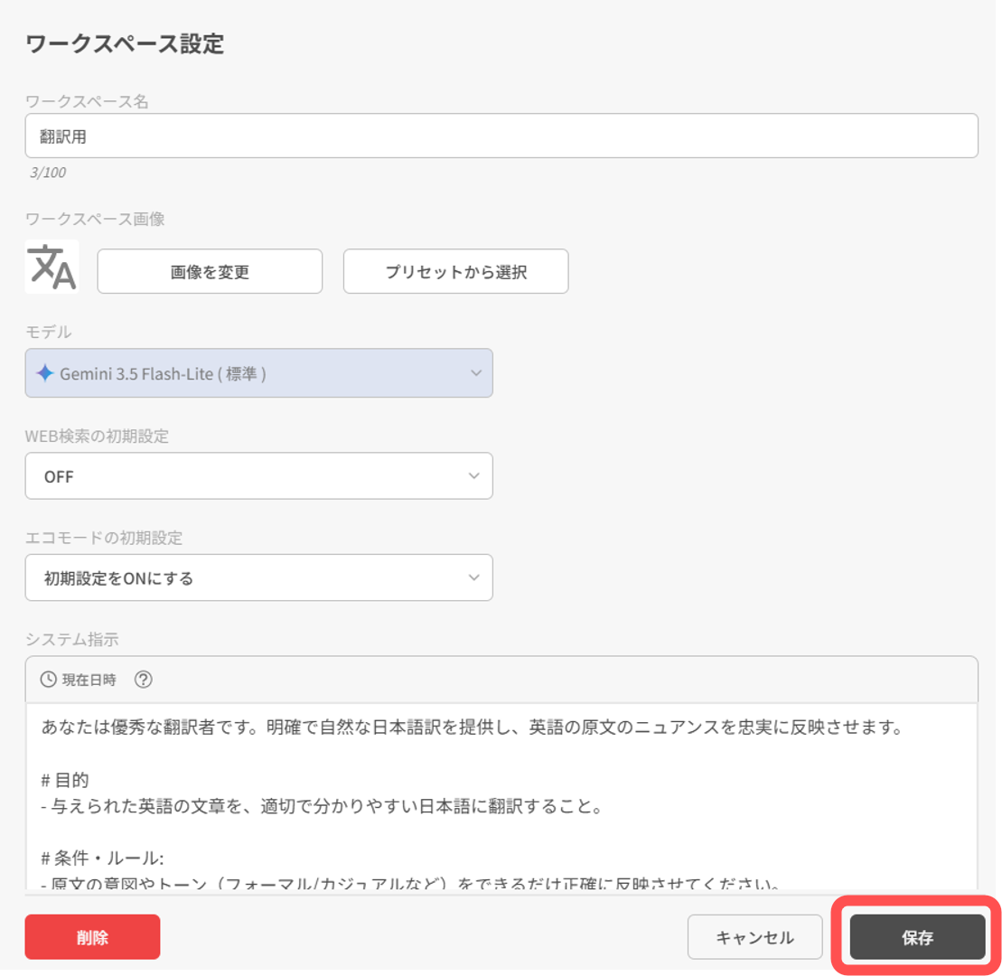
Task: Click the line starting あなたは優秀な翻訳者です
Action: pyautogui.click(x=473, y=727)
